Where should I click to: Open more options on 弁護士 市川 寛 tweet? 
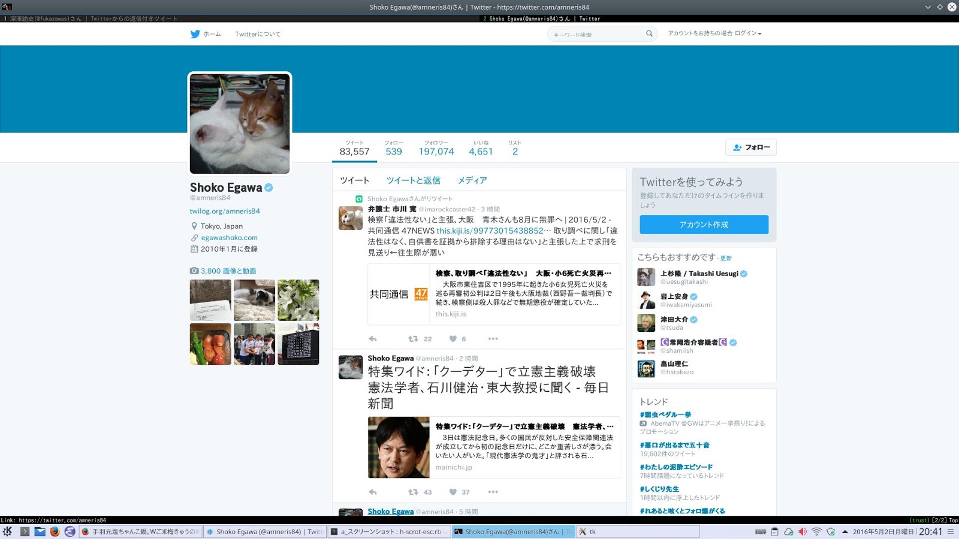[x=493, y=339]
